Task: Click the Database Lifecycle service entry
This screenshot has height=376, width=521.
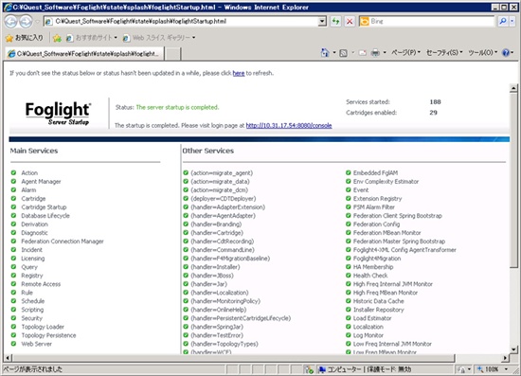Action: pos(45,216)
